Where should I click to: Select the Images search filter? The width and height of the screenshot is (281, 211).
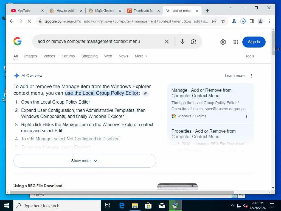coord(30,56)
